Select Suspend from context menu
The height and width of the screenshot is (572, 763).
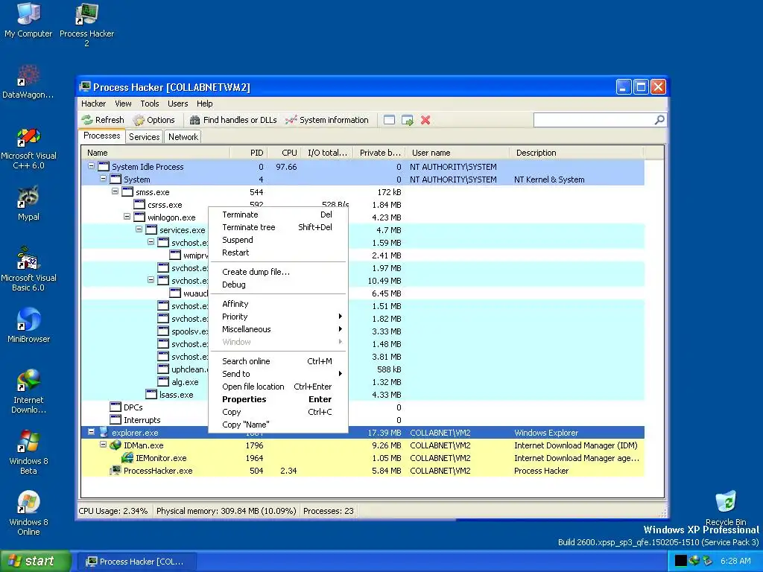coord(278,240)
